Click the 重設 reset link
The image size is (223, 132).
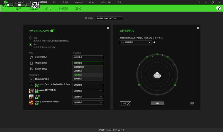[192, 103]
